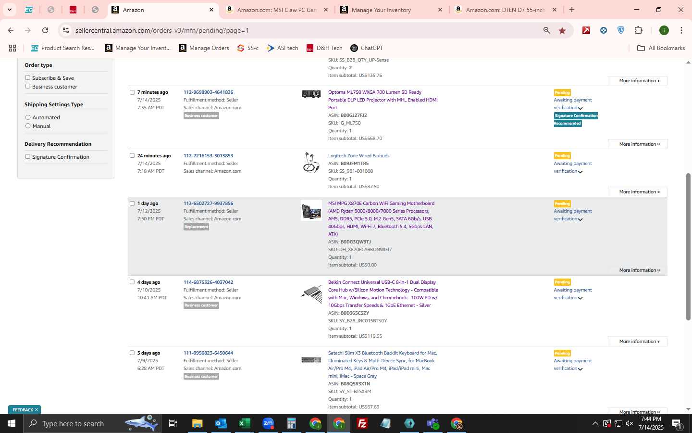692x433 pixels.
Task: Open the blue shield extension icon
Action: 621,30
